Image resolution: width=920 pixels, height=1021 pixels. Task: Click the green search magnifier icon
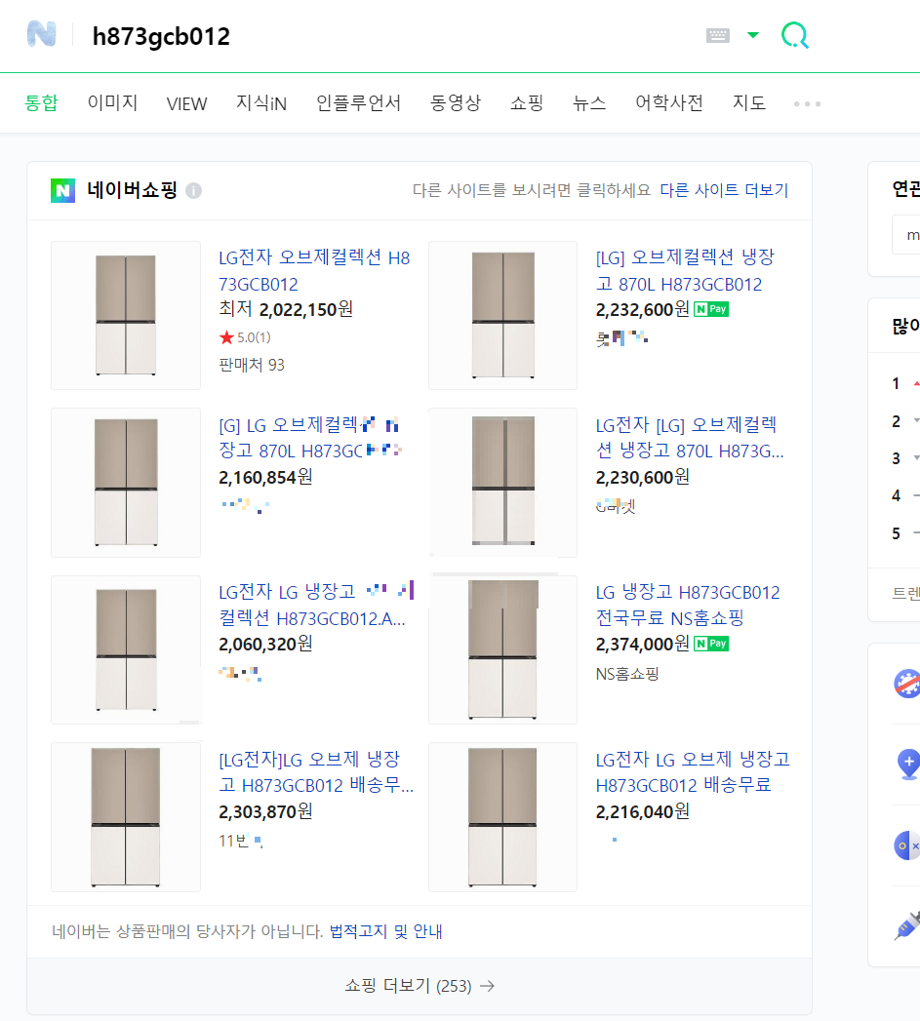click(x=795, y=35)
